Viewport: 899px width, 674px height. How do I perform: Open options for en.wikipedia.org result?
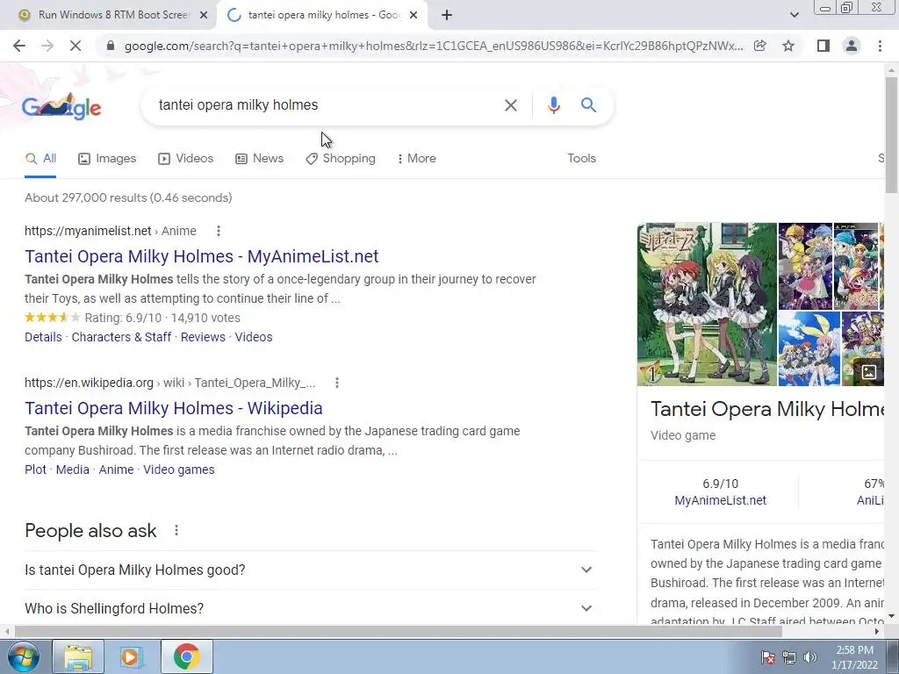[x=337, y=383]
